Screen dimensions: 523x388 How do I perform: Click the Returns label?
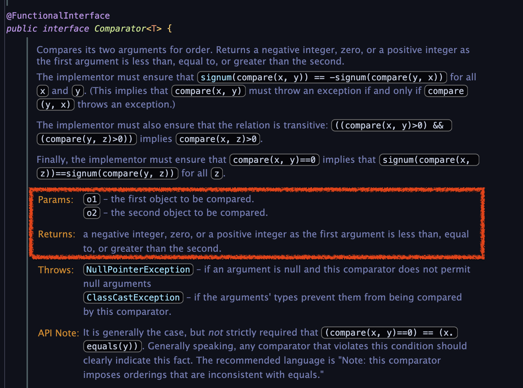[57, 235]
